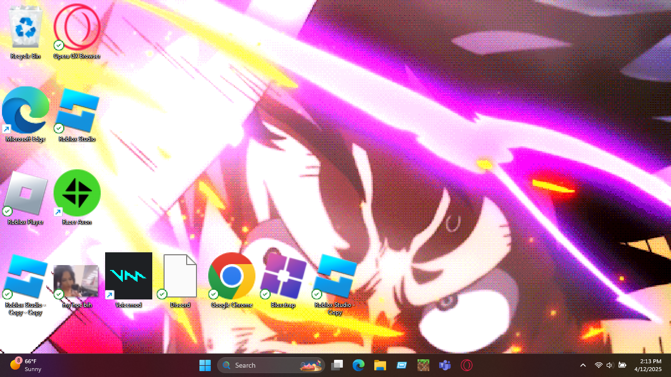The width and height of the screenshot is (671, 377).
Task: Select the Microsoft Edge desktop shortcut
Action: click(x=26, y=114)
